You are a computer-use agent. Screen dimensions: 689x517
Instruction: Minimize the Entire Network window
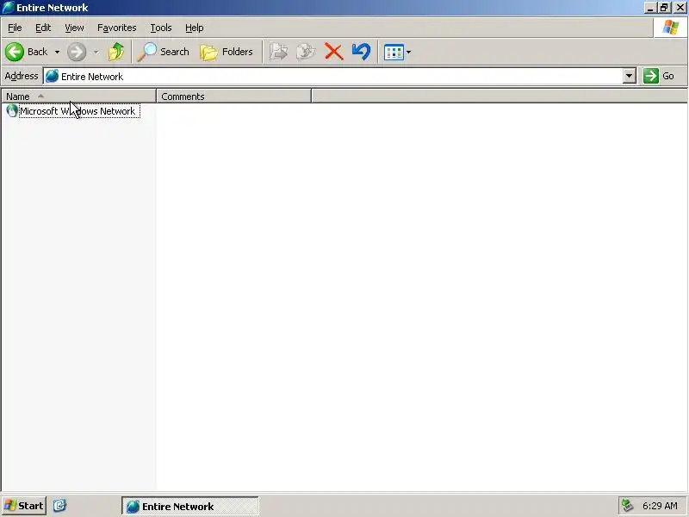(650, 8)
